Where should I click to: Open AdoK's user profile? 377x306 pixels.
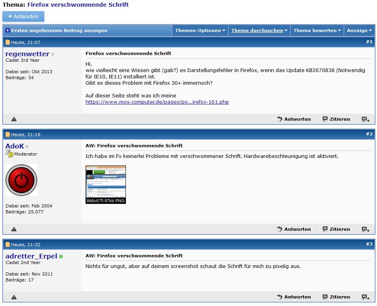15,146
